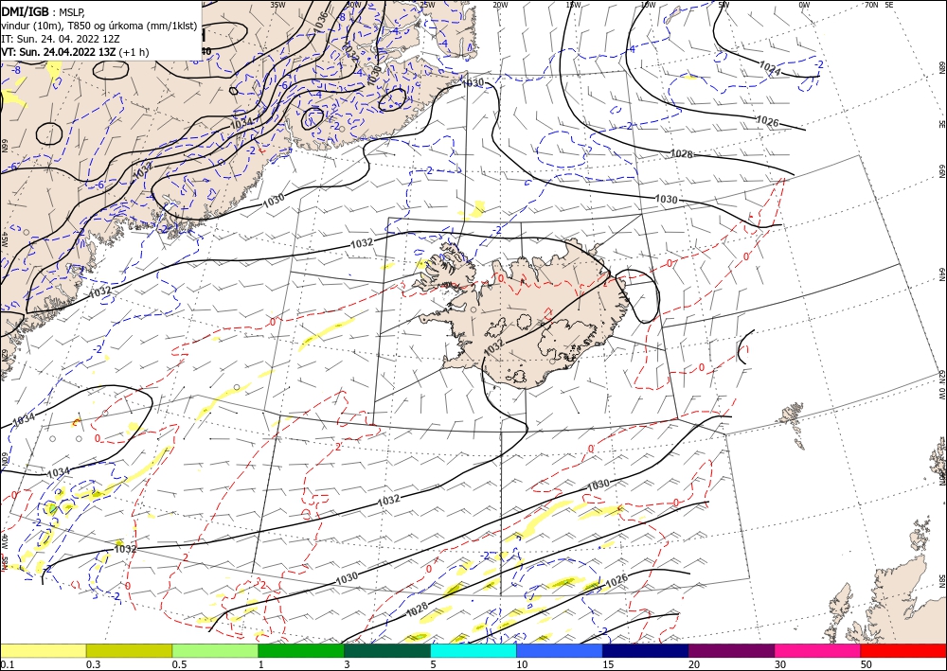Click the 'VT: Sun. 24.04.2022 13Z (+1 h)' text
This screenshot has width=947, height=671.
tap(75, 52)
